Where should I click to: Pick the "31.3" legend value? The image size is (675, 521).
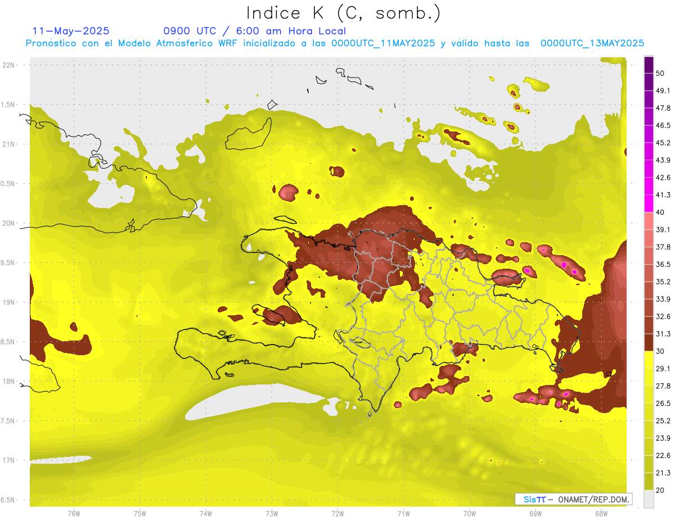[x=663, y=334]
